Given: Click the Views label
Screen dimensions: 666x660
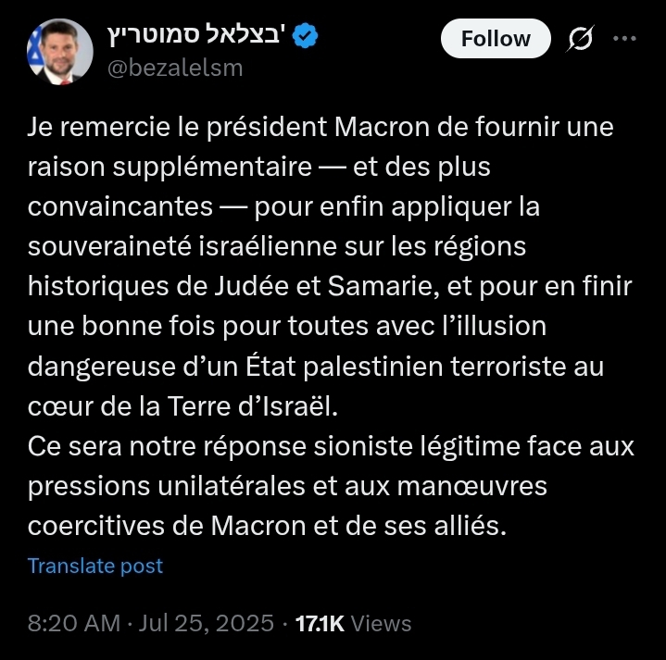Looking at the screenshot, I should pyautogui.click(x=382, y=623).
